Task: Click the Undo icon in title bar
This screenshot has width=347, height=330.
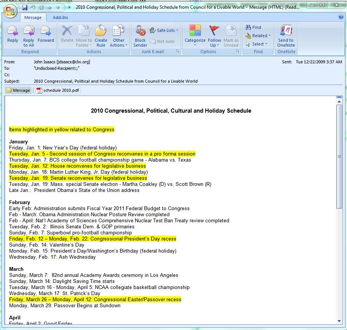Action: (x=33, y=8)
